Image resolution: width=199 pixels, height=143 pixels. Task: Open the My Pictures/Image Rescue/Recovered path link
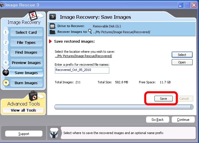click(x=83, y=56)
